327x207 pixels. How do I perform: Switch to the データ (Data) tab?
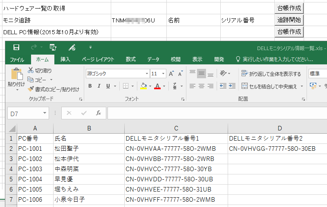pyautogui.click(x=153, y=59)
